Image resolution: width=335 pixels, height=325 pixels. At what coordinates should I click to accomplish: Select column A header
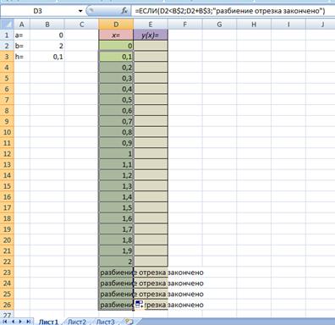(x=22, y=25)
